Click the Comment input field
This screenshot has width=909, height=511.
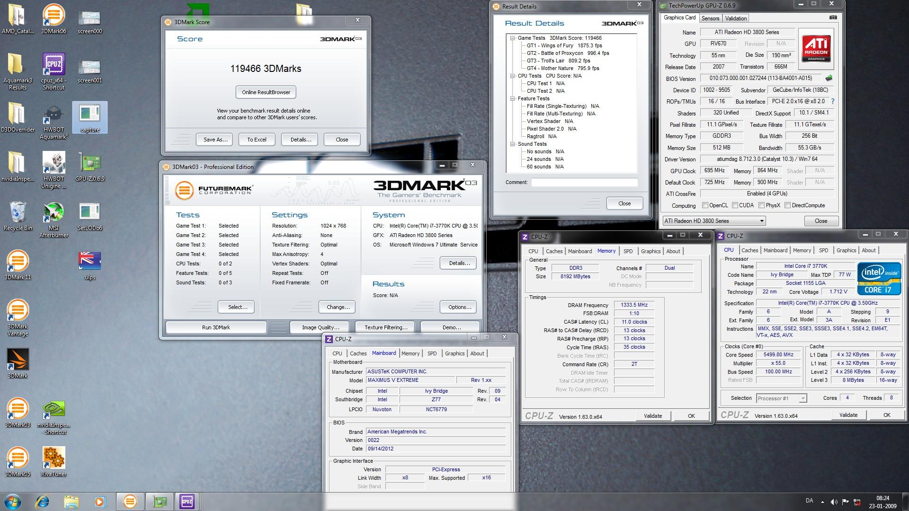[x=584, y=182]
